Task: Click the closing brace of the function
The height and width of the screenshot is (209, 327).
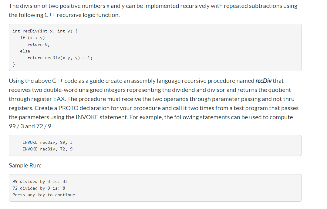Action: click(x=14, y=64)
